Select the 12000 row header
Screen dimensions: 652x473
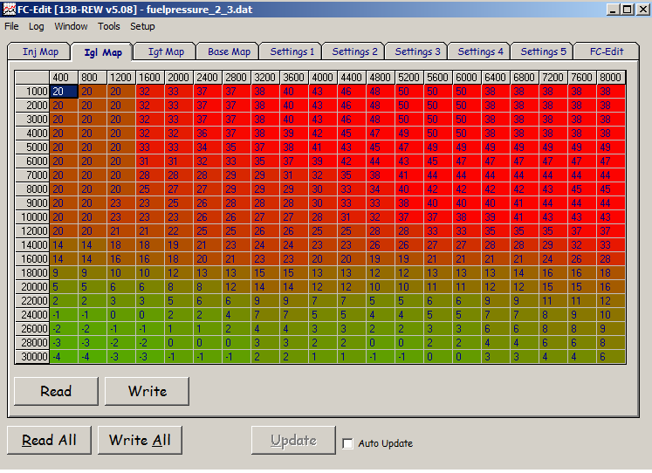point(32,231)
